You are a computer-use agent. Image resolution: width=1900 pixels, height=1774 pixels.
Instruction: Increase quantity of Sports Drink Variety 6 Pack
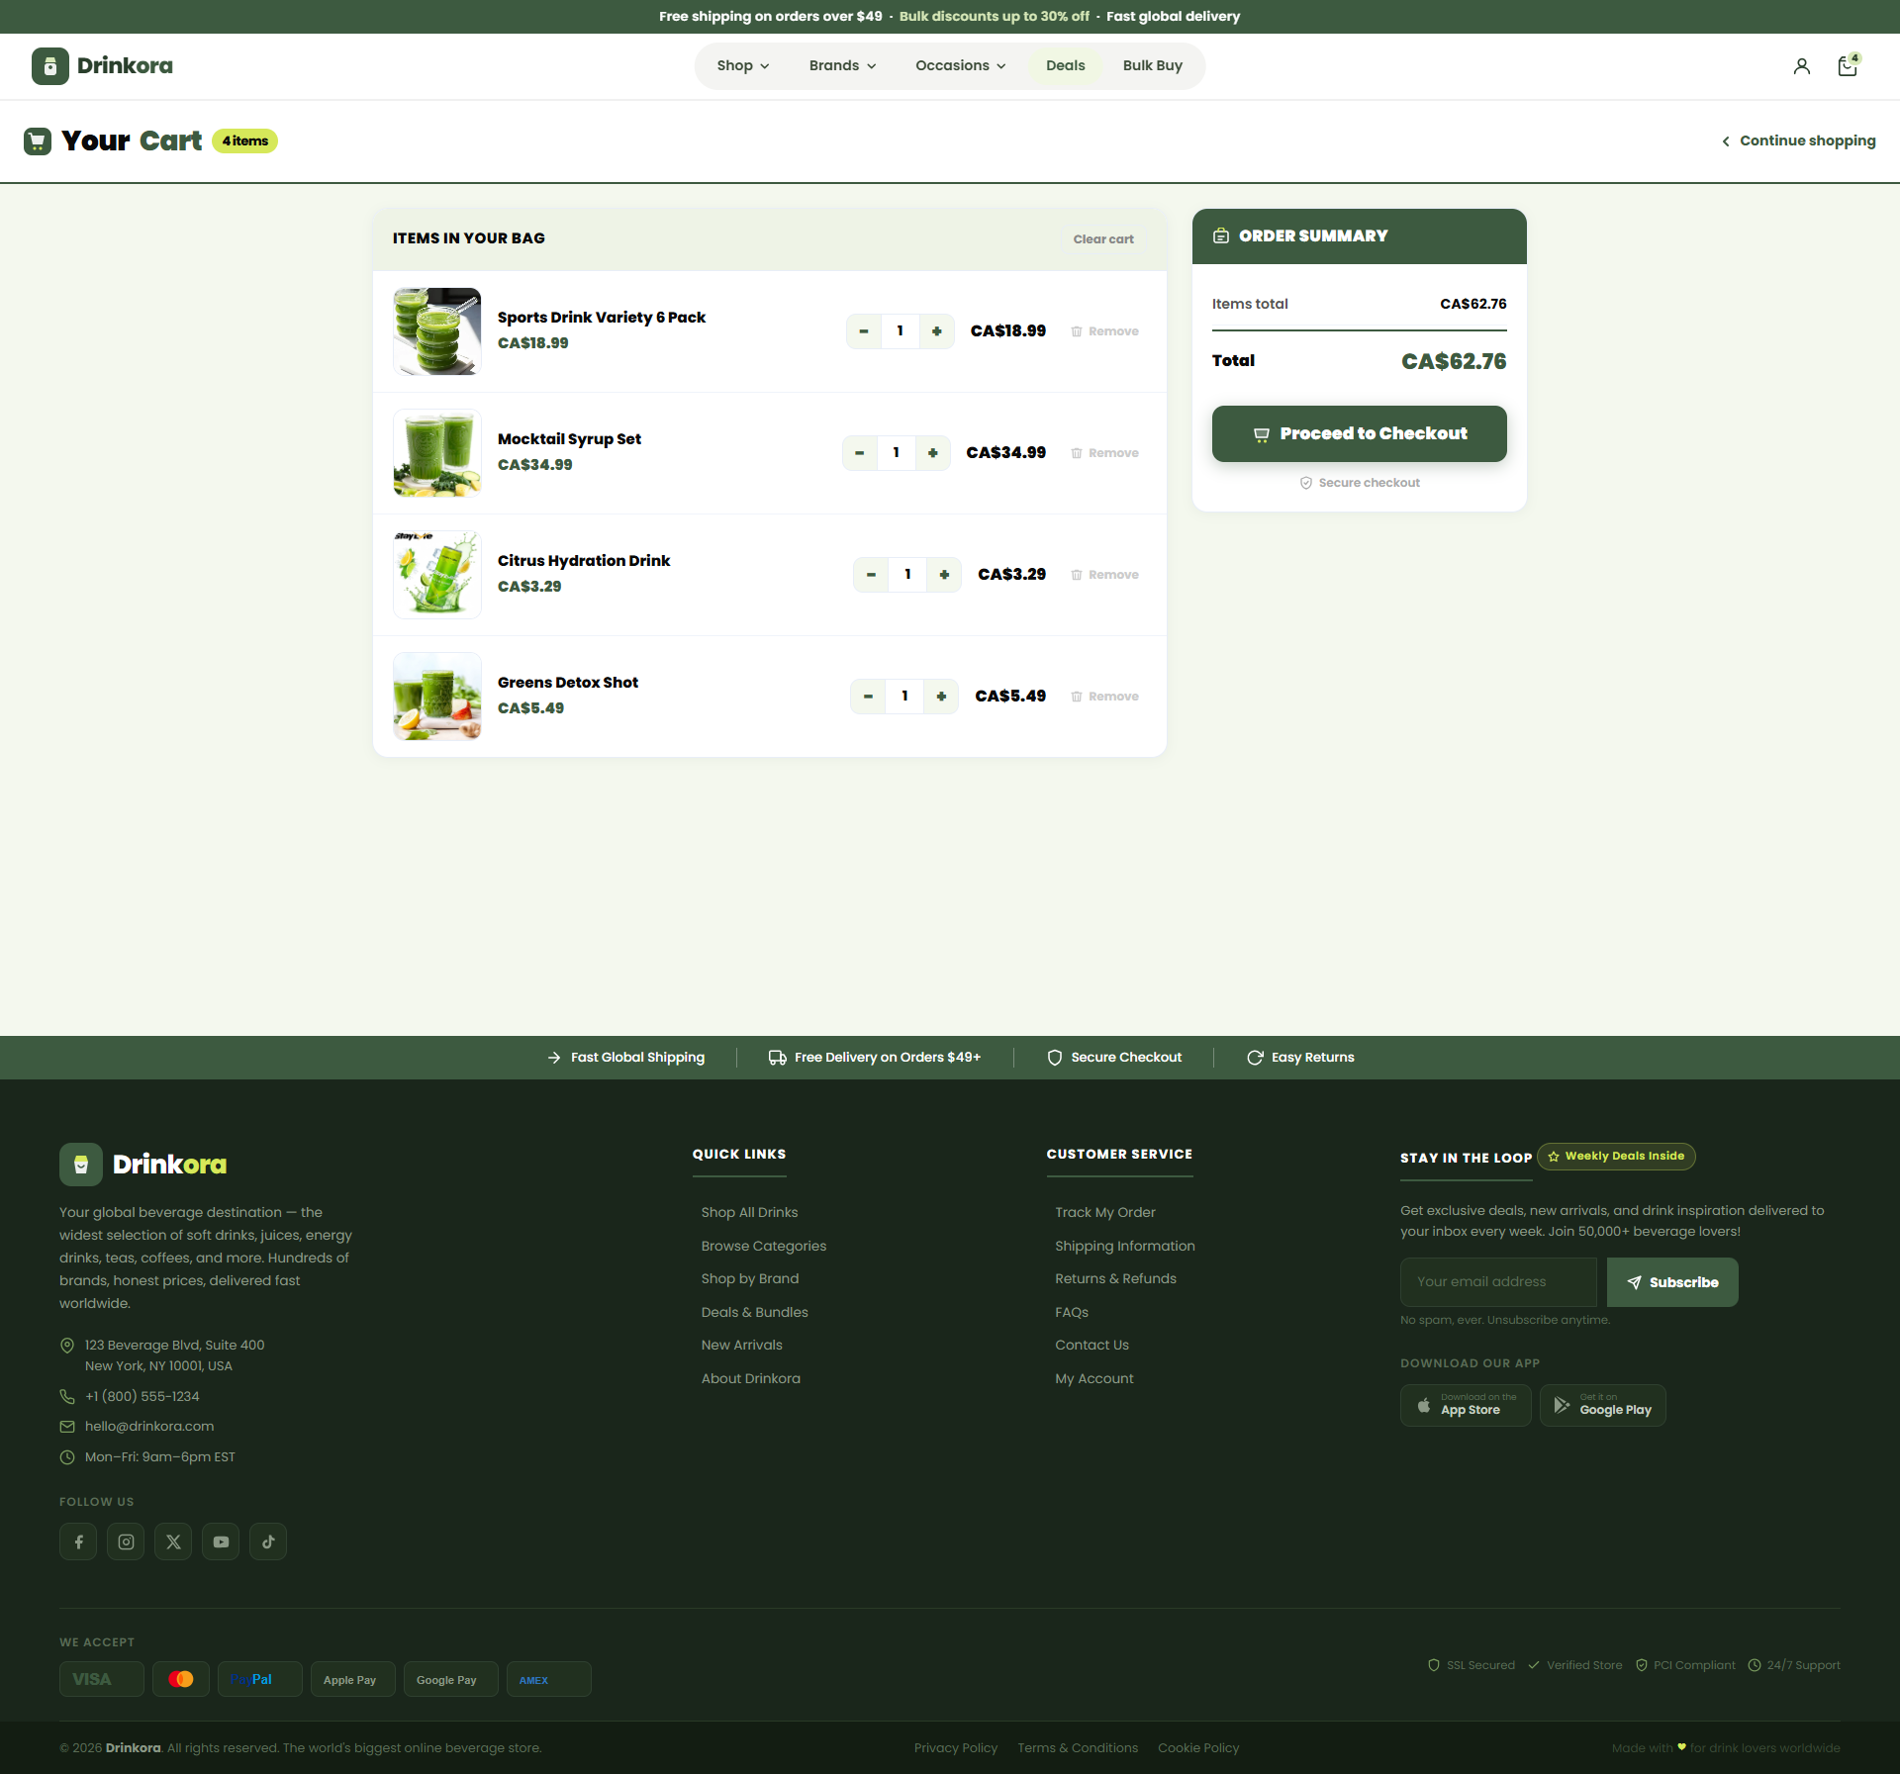click(x=936, y=331)
